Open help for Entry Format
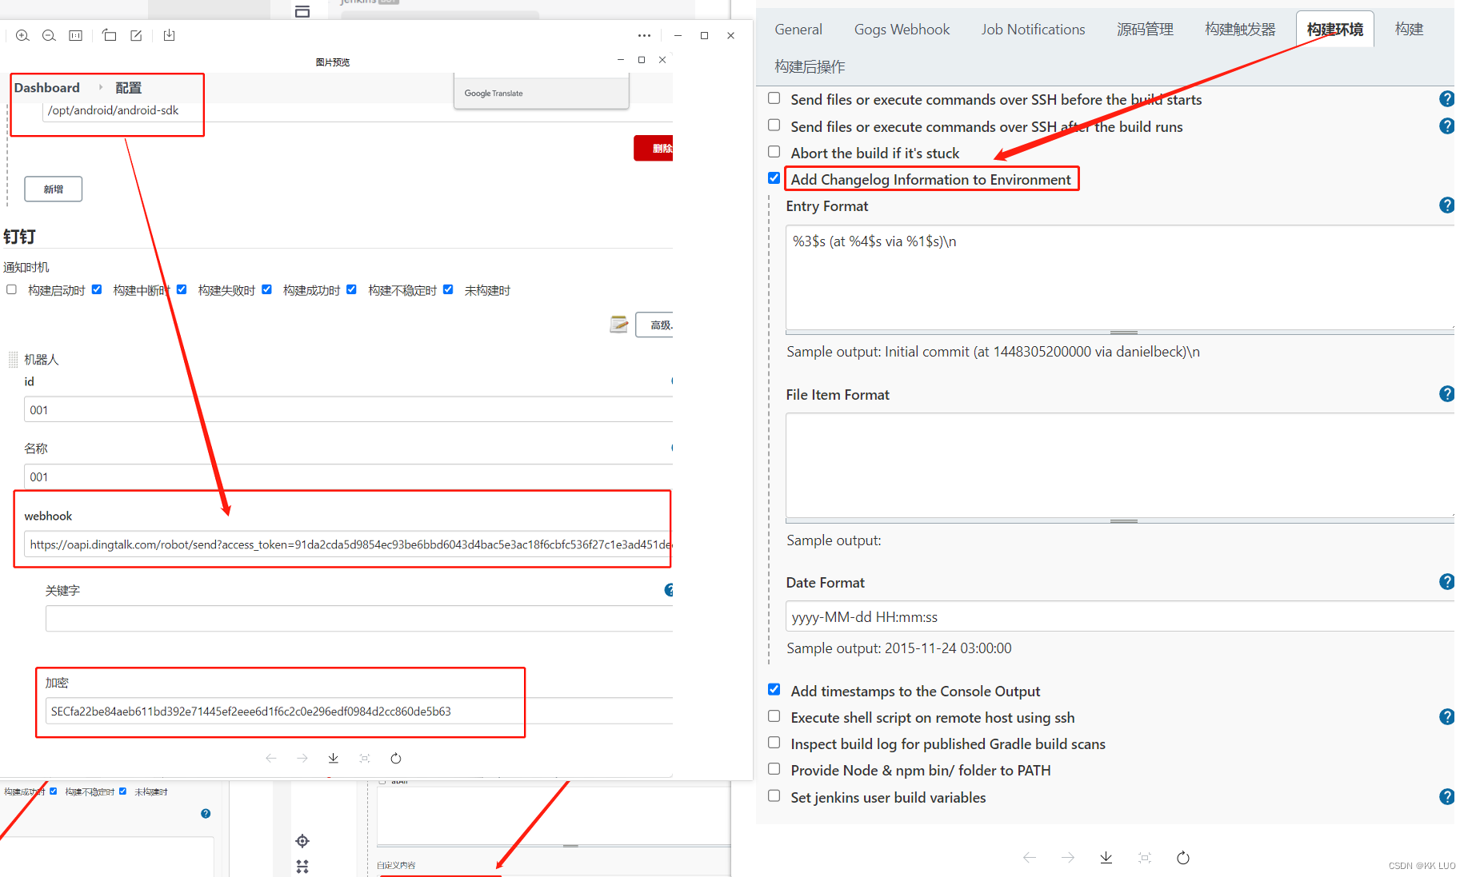 point(1446,205)
